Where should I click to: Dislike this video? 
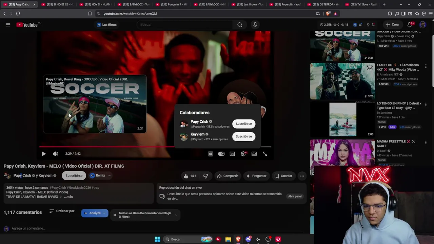click(205, 176)
